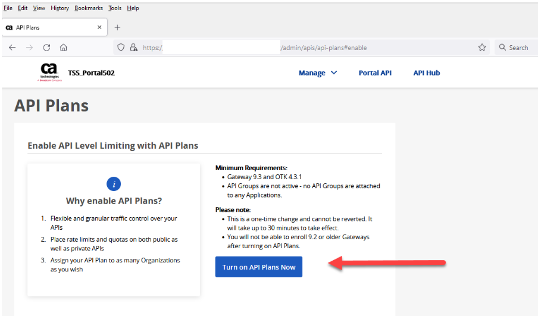Click the shield tracking protection icon
Image resolution: width=538 pixels, height=316 pixels.
pyautogui.click(x=121, y=48)
